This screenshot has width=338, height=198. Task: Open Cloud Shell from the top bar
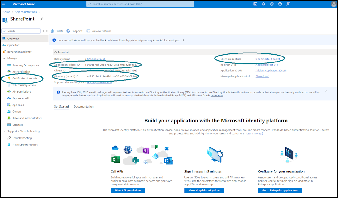(x=255, y=4)
